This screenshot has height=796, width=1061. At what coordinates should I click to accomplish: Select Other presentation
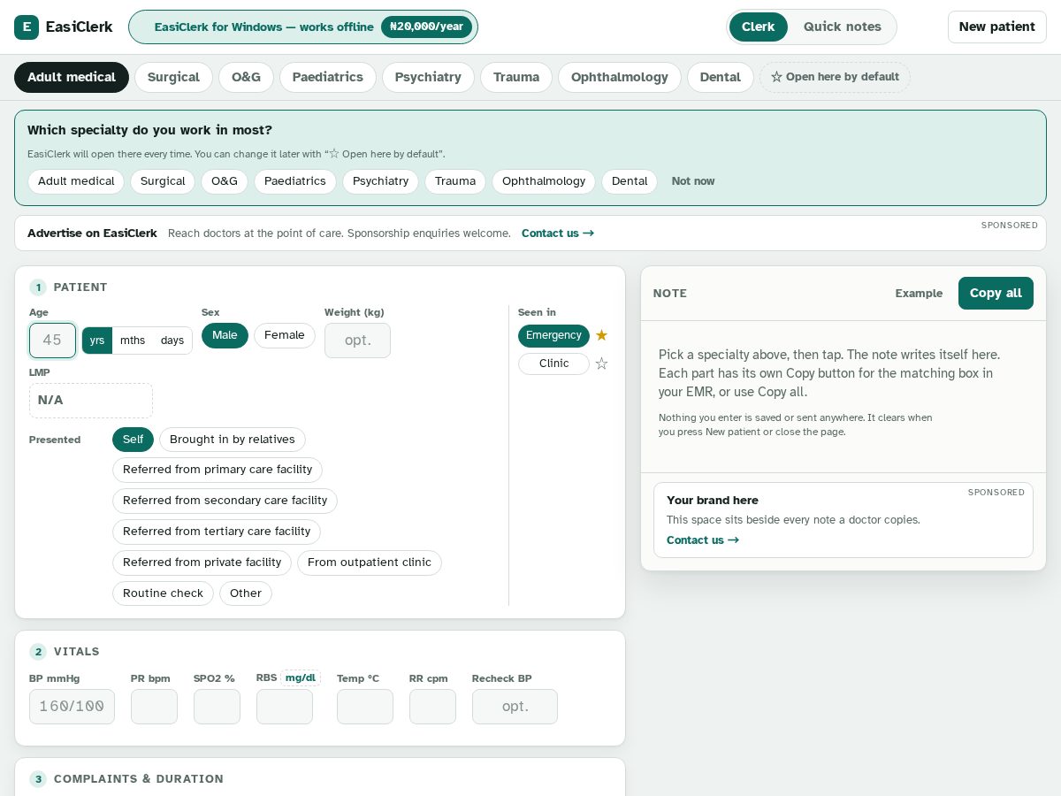pyautogui.click(x=246, y=593)
